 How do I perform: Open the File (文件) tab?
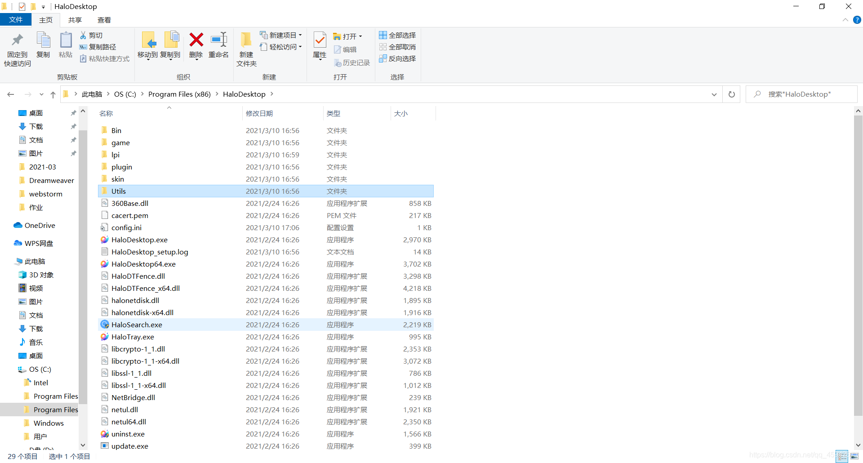(x=16, y=20)
